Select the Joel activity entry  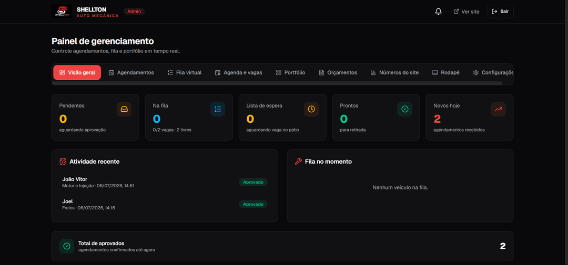point(165,204)
